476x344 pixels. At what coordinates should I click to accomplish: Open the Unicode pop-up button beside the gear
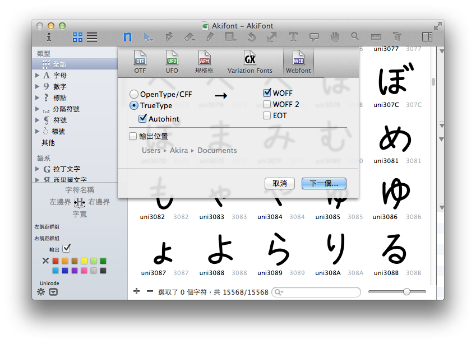(53, 292)
